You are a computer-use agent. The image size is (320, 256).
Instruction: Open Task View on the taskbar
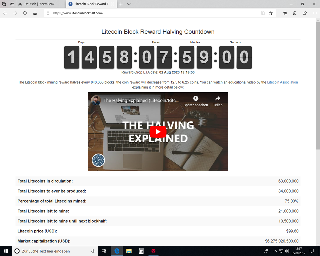point(104,251)
